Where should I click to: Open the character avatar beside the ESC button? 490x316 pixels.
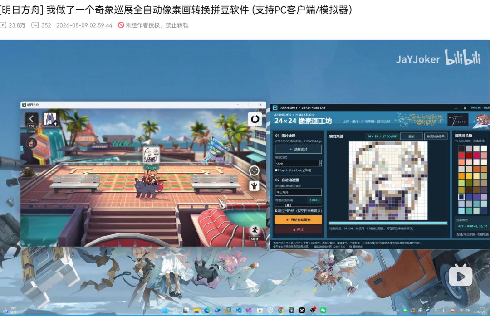pyautogui.click(x=49, y=119)
